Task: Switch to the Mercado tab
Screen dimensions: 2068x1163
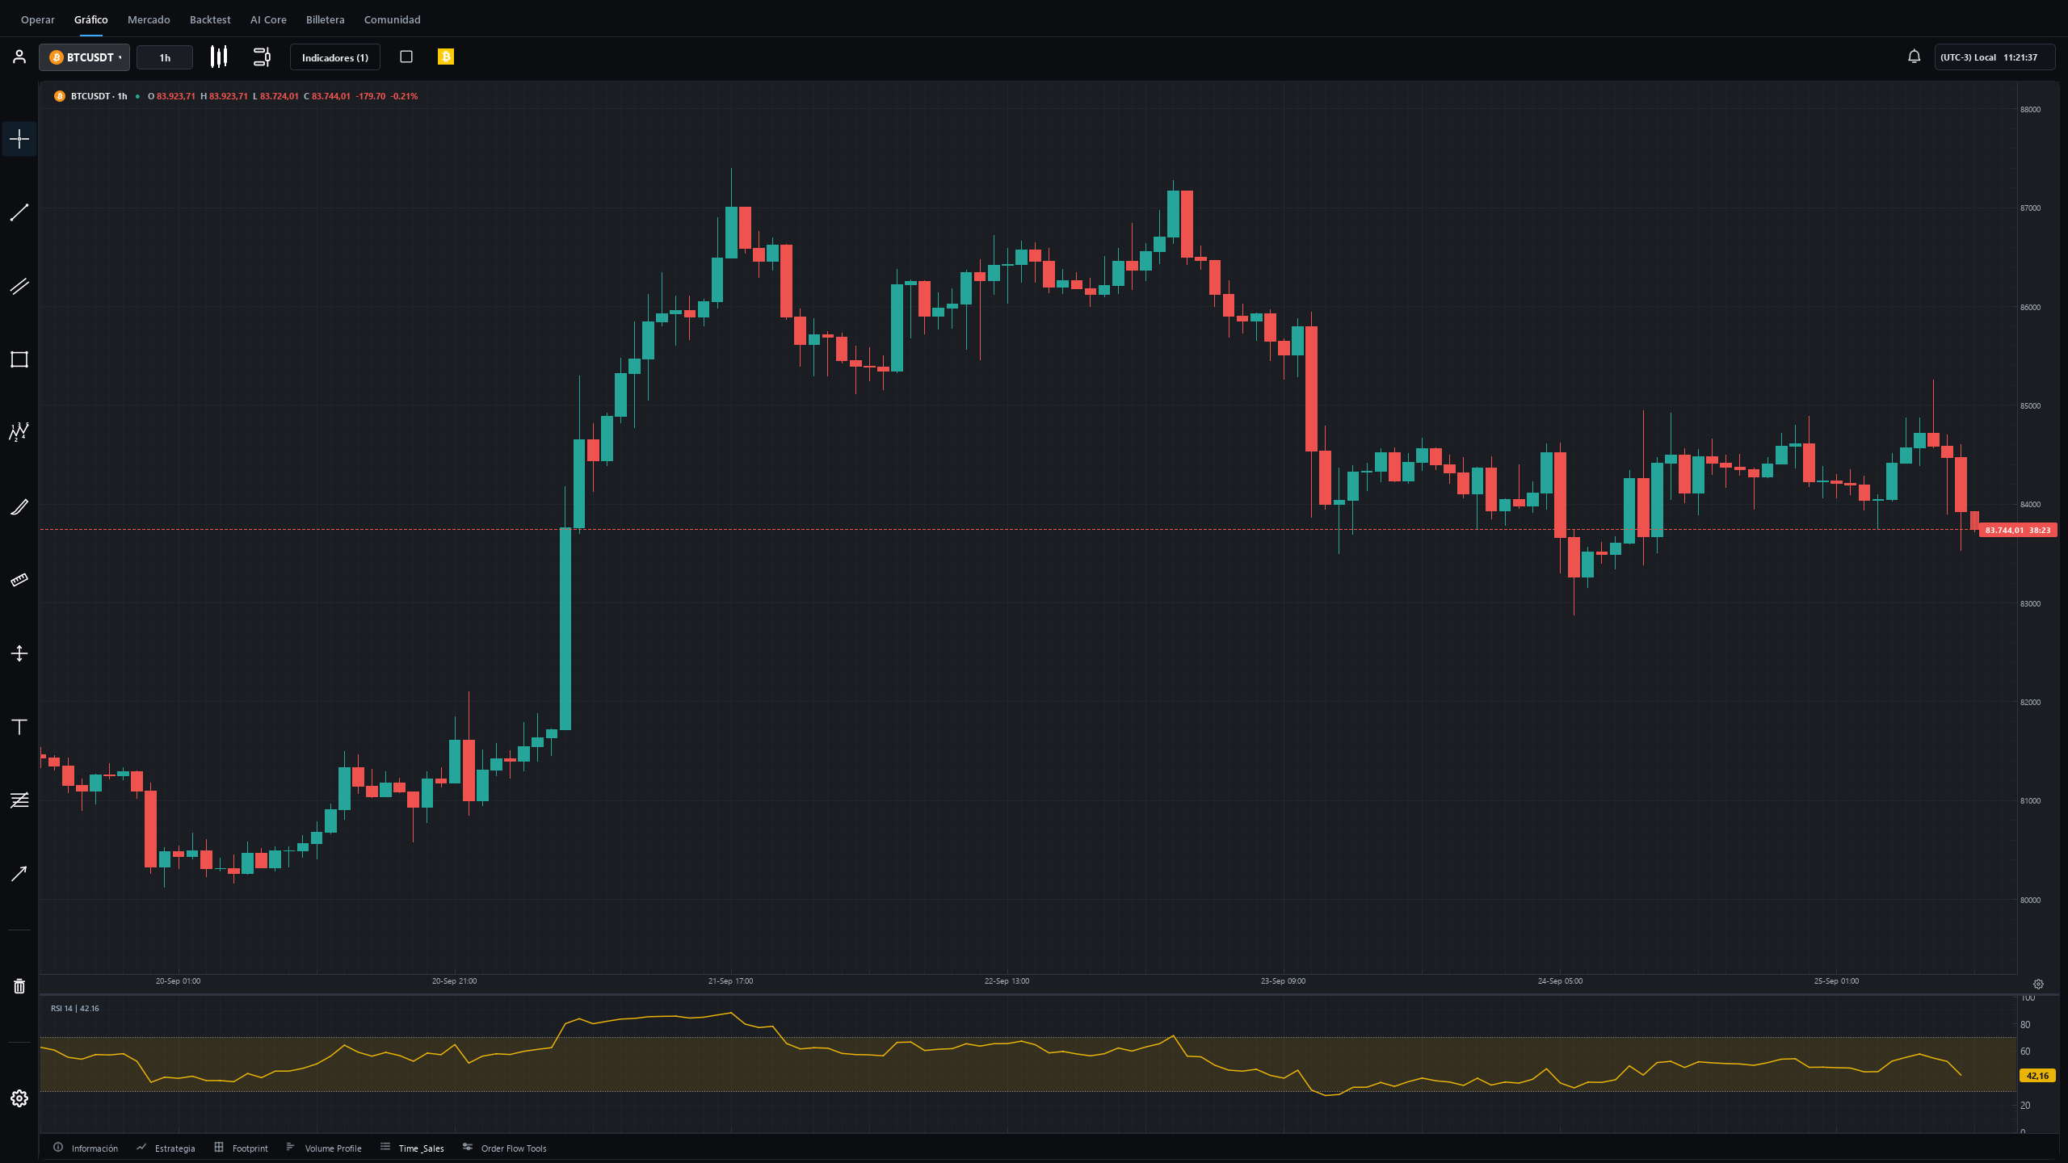Action: (x=149, y=19)
